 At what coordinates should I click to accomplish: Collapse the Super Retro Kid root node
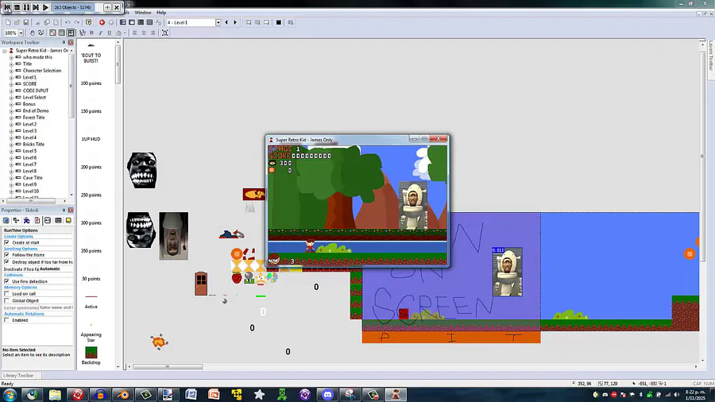5,51
